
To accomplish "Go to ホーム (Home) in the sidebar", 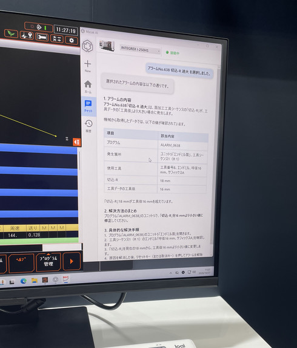I will click(x=88, y=86).
